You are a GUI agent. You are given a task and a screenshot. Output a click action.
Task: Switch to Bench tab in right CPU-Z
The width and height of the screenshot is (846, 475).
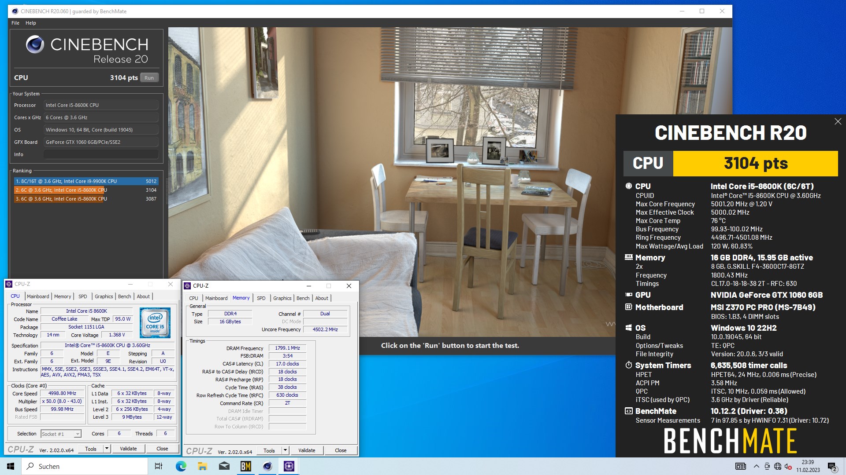[x=303, y=298]
